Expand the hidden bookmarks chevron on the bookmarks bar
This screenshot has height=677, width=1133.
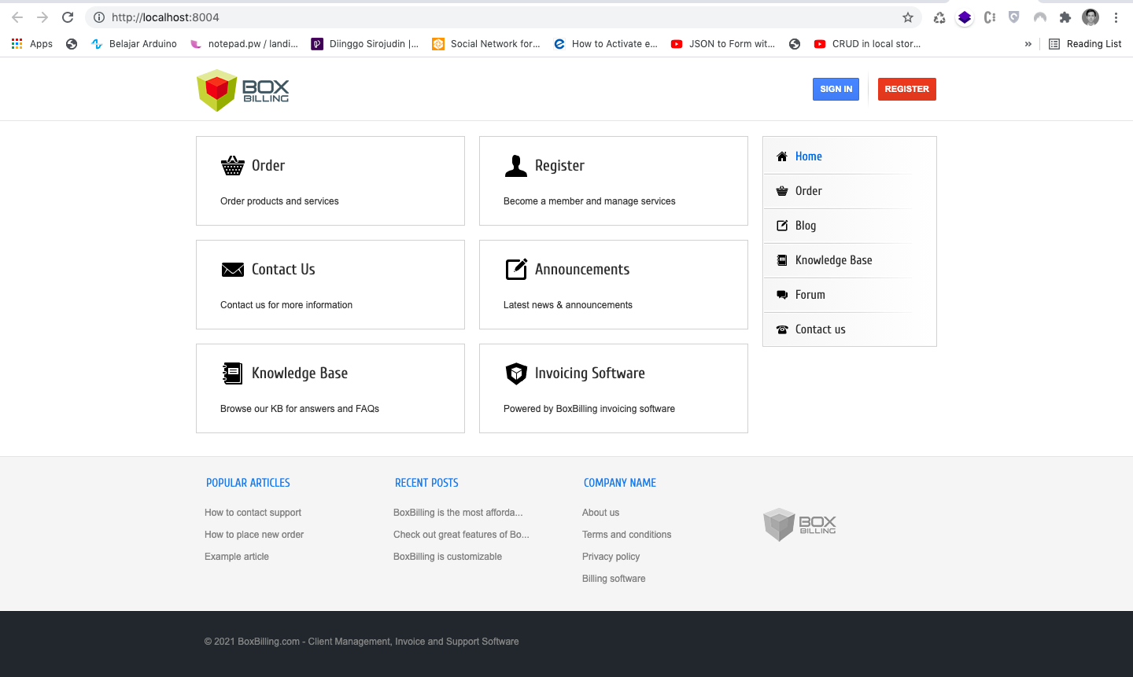point(1028,43)
